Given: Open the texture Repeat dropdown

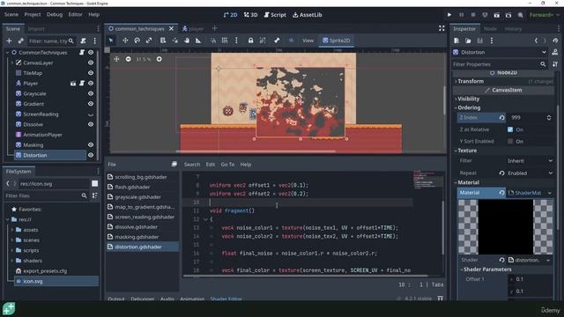Looking at the screenshot, I should [x=530, y=173].
